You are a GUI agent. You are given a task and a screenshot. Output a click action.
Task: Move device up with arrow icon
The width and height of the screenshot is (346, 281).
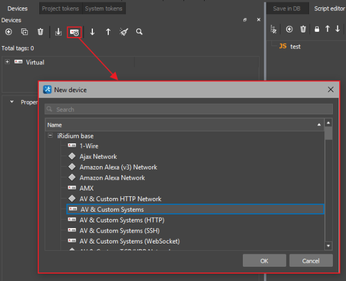[x=108, y=32]
